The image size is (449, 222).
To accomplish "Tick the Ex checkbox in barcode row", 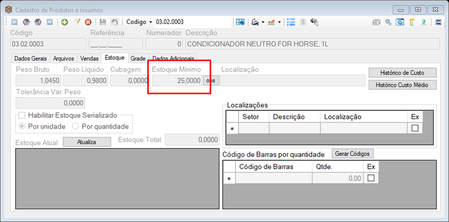I will (371, 178).
